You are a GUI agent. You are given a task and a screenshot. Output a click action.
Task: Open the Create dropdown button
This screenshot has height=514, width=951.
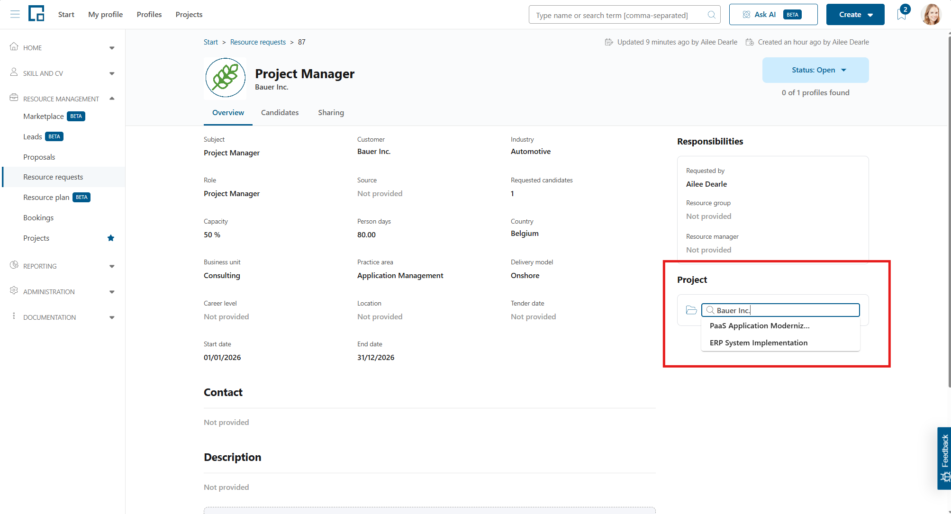(855, 15)
